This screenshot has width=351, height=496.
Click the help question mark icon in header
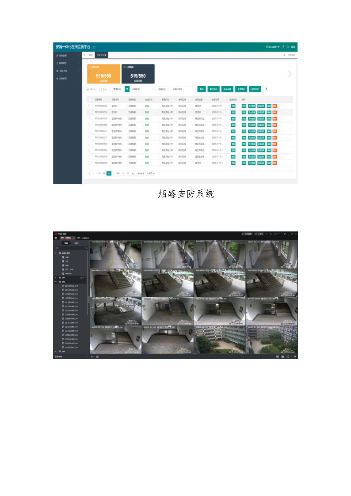point(283,47)
